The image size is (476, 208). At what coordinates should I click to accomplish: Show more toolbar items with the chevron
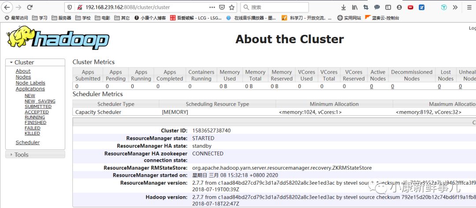[455, 7]
